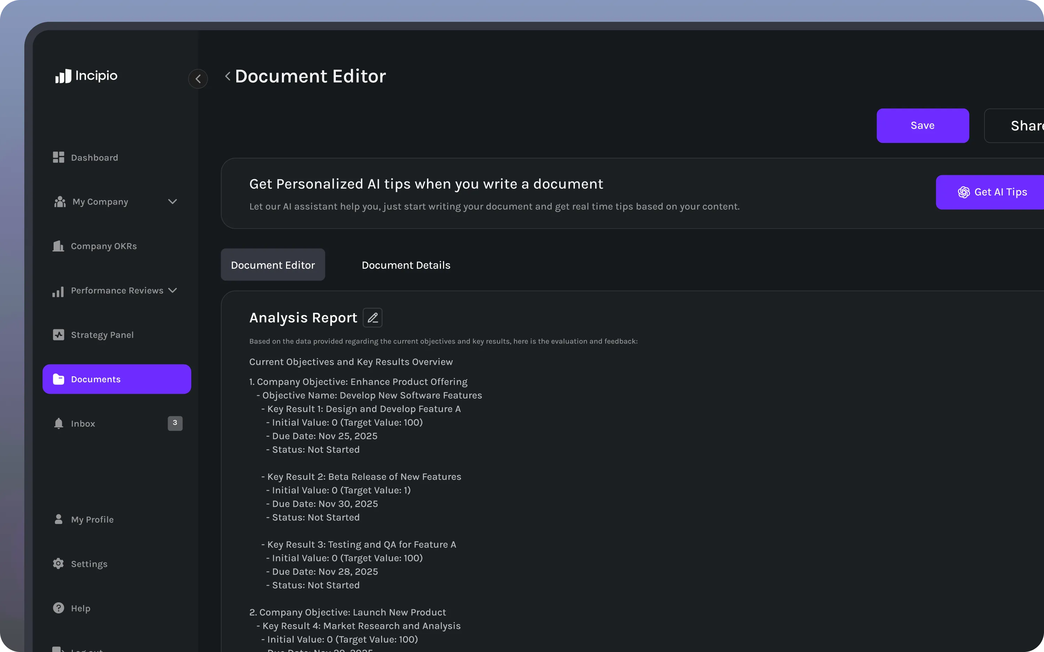Image resolution: width=1044 pixels, height=652 pixels.
Task: Click the Get AI Tips button
Action: [992, 192]
